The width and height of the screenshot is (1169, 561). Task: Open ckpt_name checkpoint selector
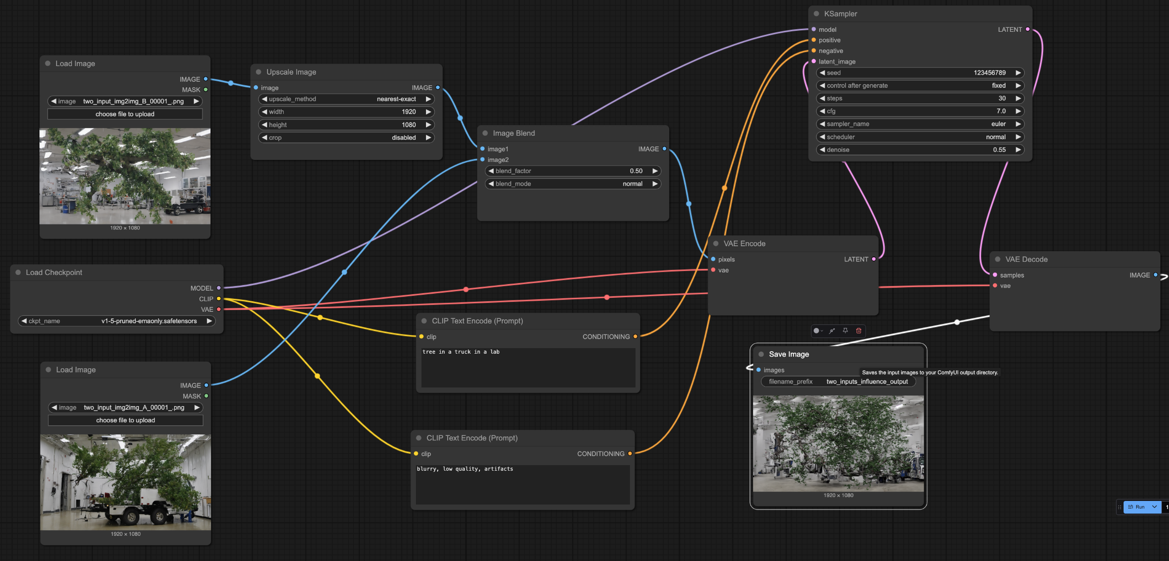(x=117, y=321)
